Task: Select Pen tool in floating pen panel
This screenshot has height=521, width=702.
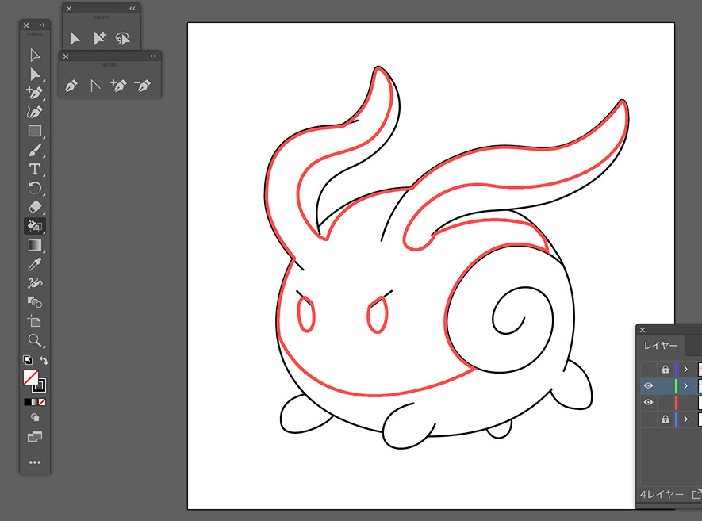Action: 71,85
